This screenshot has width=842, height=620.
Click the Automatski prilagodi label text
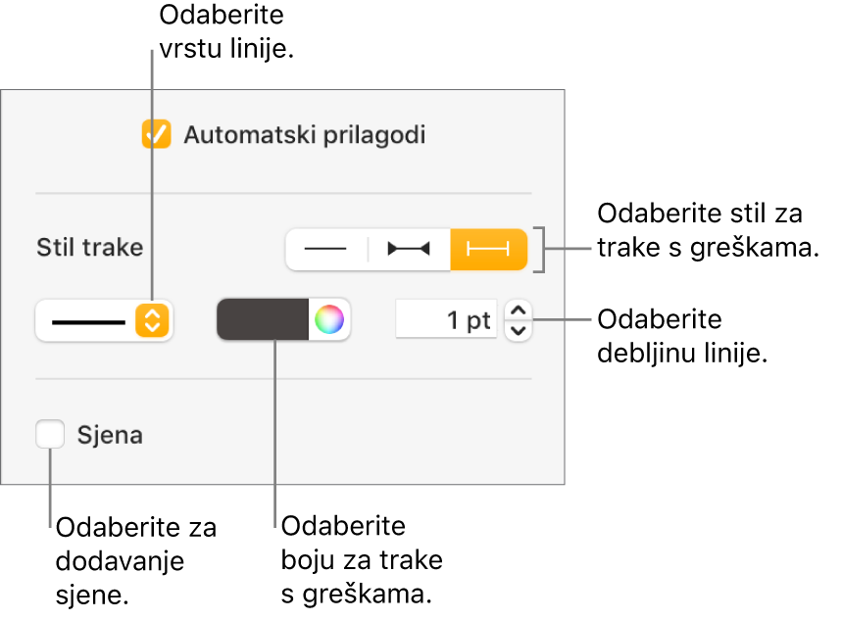pos(305,134)
